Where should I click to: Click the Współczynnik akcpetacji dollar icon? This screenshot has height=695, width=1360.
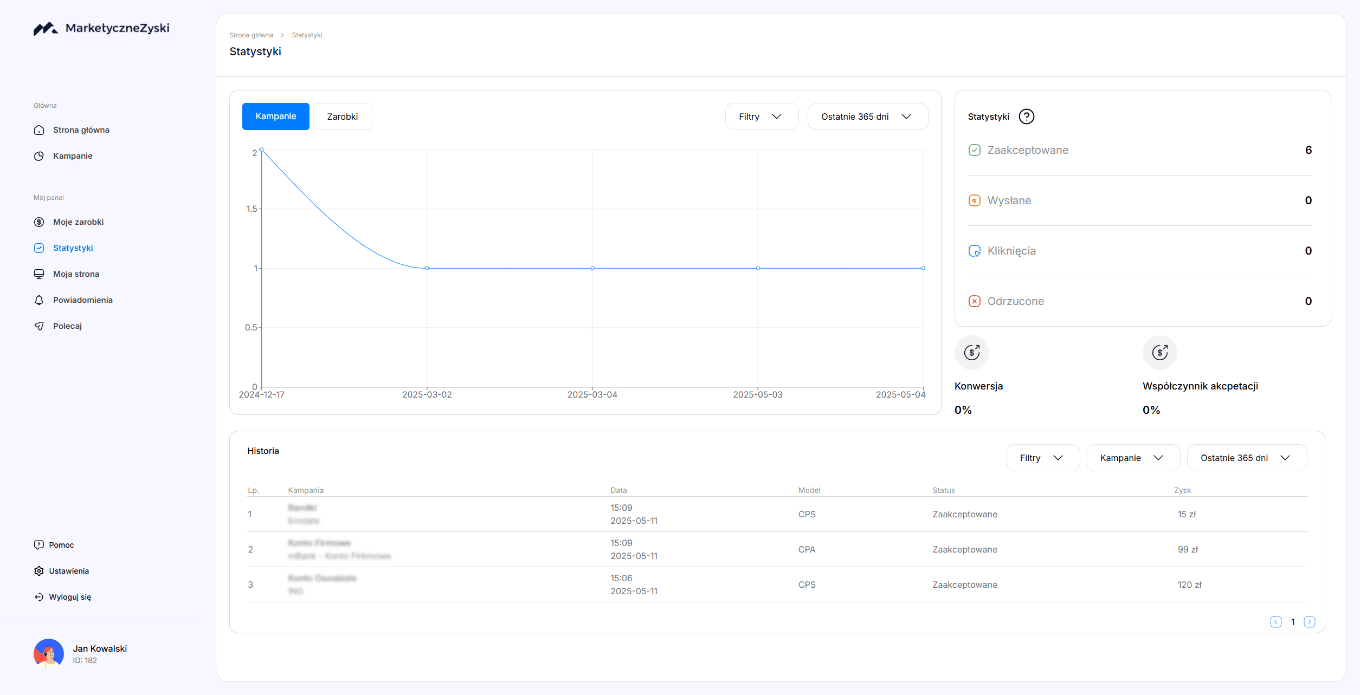[1159, 353]
